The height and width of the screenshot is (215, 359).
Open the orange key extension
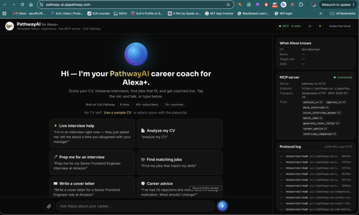pos(240,4)
